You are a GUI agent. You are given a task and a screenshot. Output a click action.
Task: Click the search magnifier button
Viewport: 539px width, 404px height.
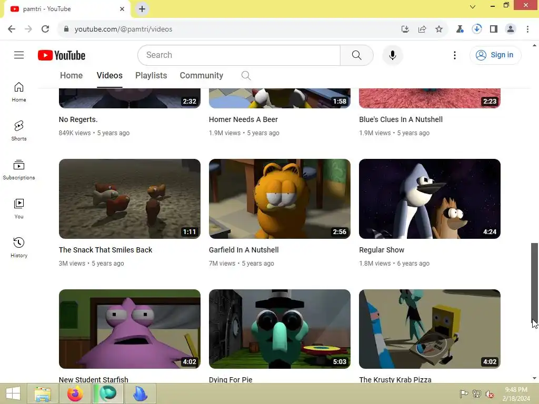coord(356,55)
